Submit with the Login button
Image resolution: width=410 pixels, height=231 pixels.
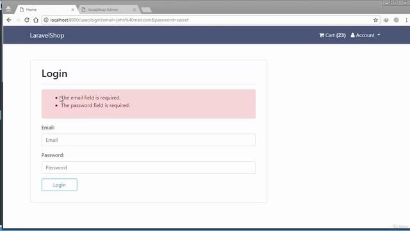click(60, 185)
